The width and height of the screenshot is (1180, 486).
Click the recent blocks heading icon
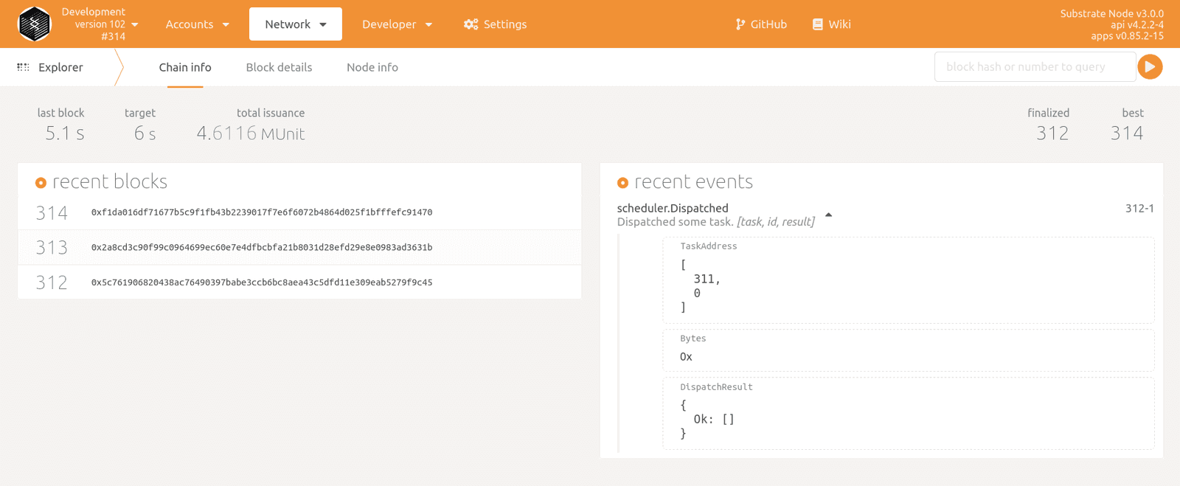[x=41, y=183]
